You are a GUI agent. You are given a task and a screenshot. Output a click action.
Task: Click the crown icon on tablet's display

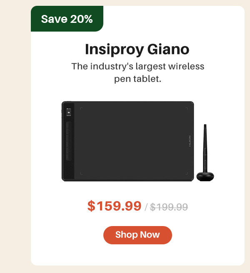tap(69, 113)
